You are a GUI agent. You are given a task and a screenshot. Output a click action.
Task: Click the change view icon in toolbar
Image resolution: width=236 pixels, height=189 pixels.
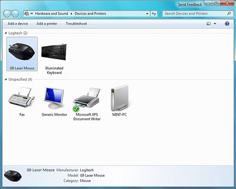(x=209, y=24)
